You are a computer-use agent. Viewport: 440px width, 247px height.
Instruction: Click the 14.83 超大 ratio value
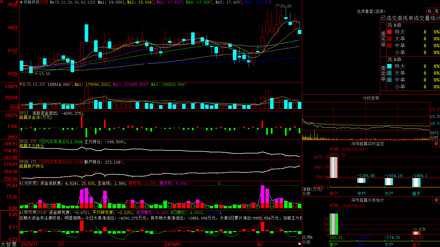(x=417, y=237)
